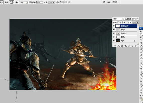Open the 流量 flow arrow
The width and height of the screenshot is (143, 103).
(54, 2)
